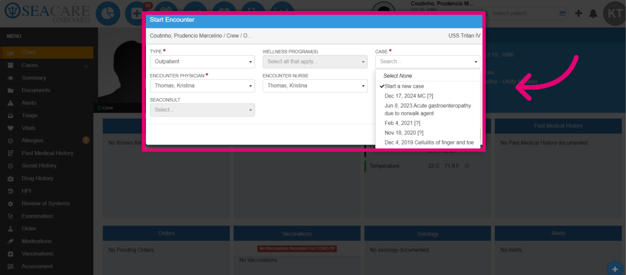The image size is (626, 275).
Task: Choose Select None in Case list
Action: pos(427,76)
